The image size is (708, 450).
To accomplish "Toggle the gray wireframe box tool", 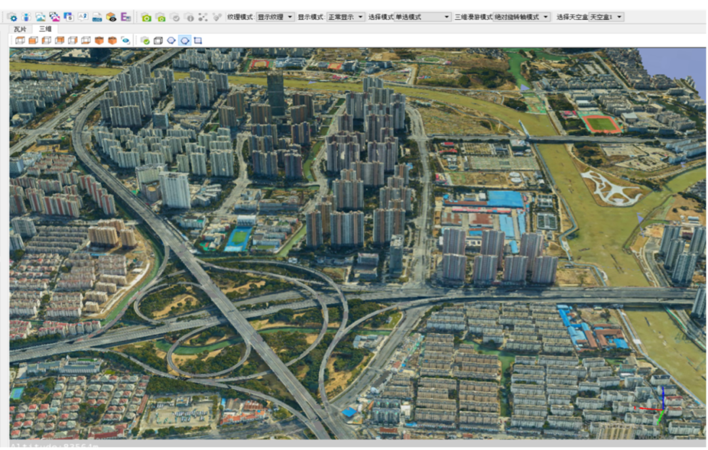I will 158,41.
